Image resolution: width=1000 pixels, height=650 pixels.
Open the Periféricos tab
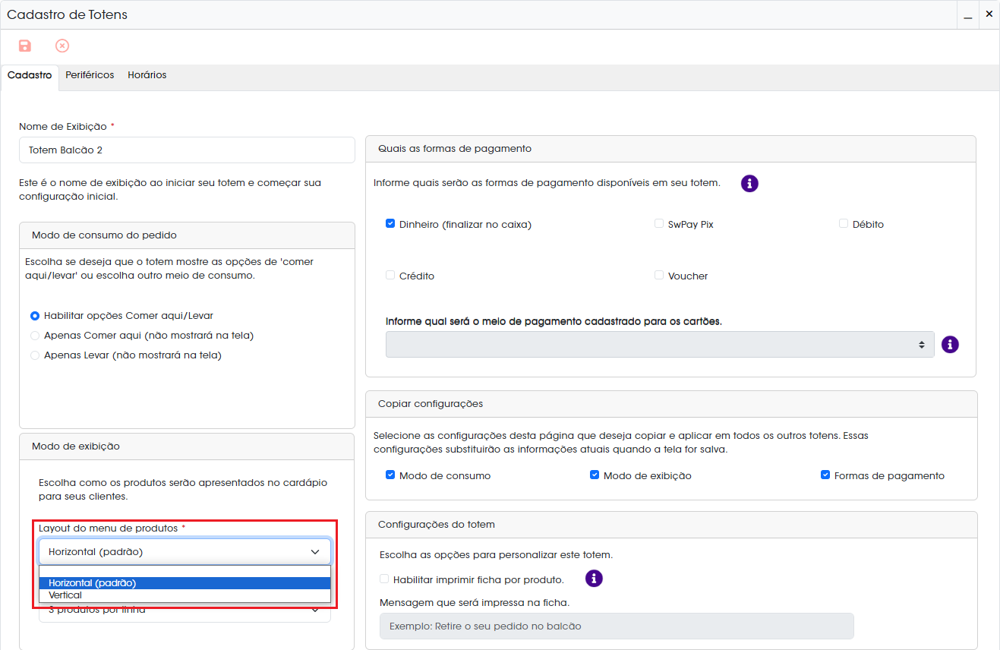coord(90,76)
